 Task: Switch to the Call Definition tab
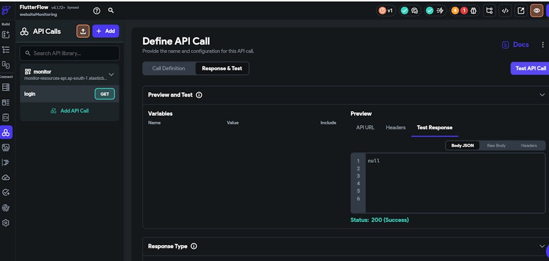[x=169, y=69]
